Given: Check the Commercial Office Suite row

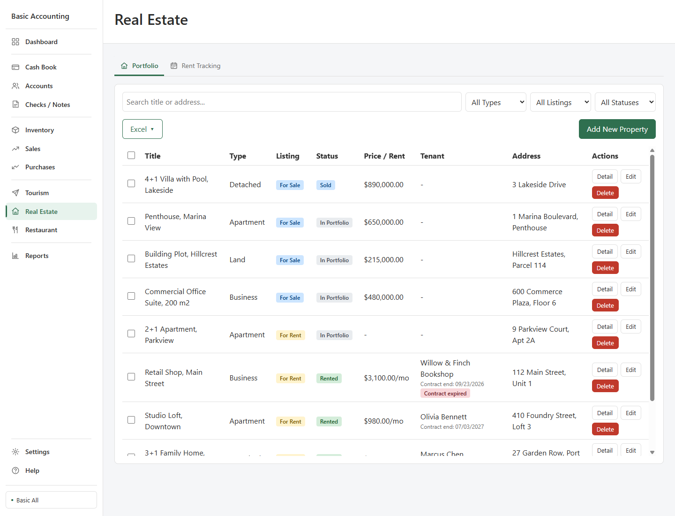Looking at the screenshot, I should click(131, 296).
